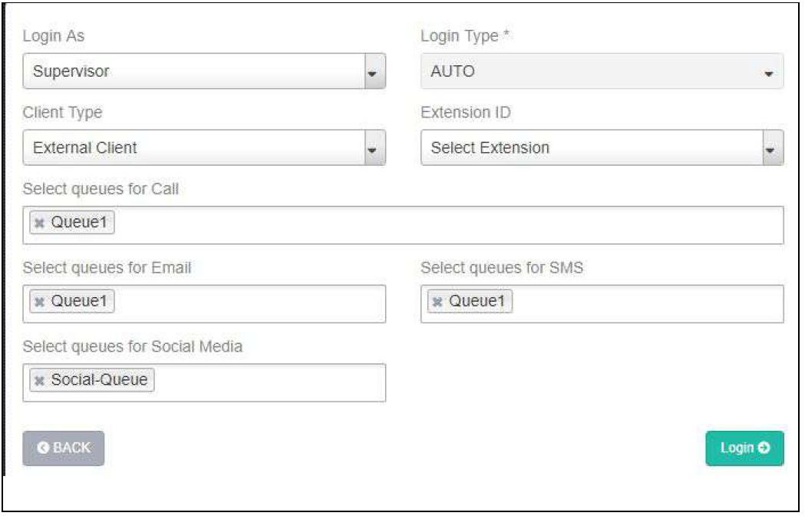The image size is (805, 516).
Task: Click the Login As dropdown arrow
Action: 373,72
